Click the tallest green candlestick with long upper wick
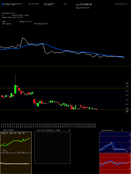This screenshot has width=131, height=174. (15, 89)
